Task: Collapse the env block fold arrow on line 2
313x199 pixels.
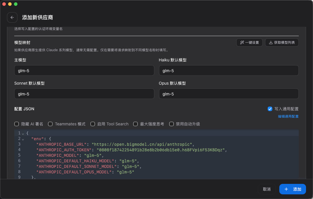Action: pyautogui.click(x=23, y=139)
